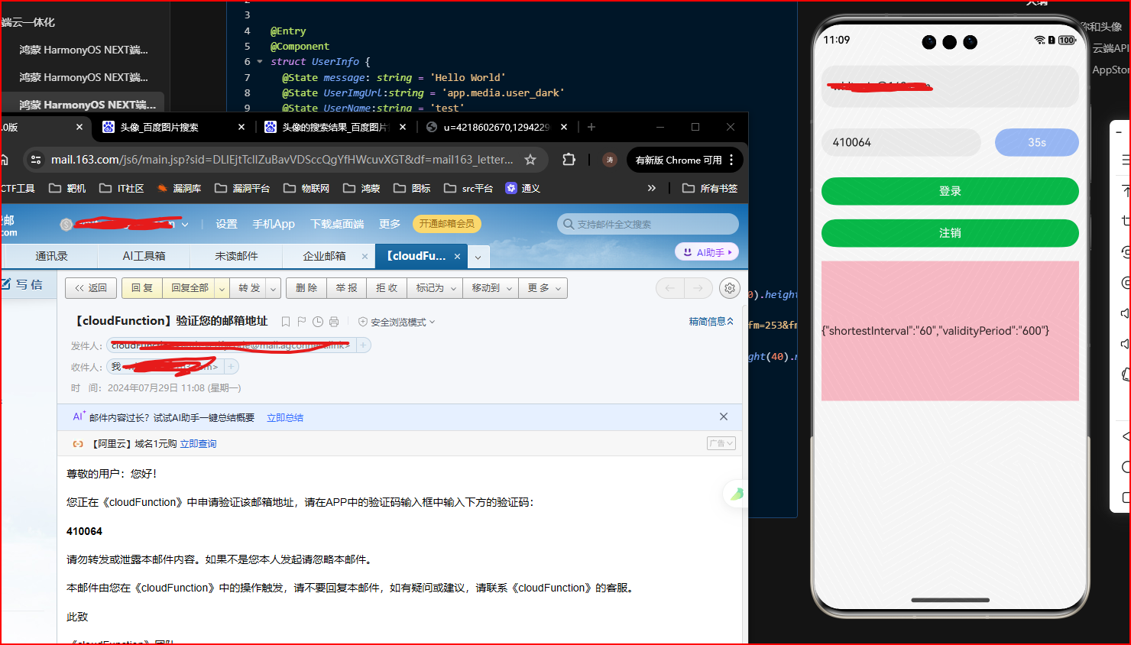This screenshot has height=645, width=1131.
Task: Open the Chrome profile avatar
Action: point(610,160)
